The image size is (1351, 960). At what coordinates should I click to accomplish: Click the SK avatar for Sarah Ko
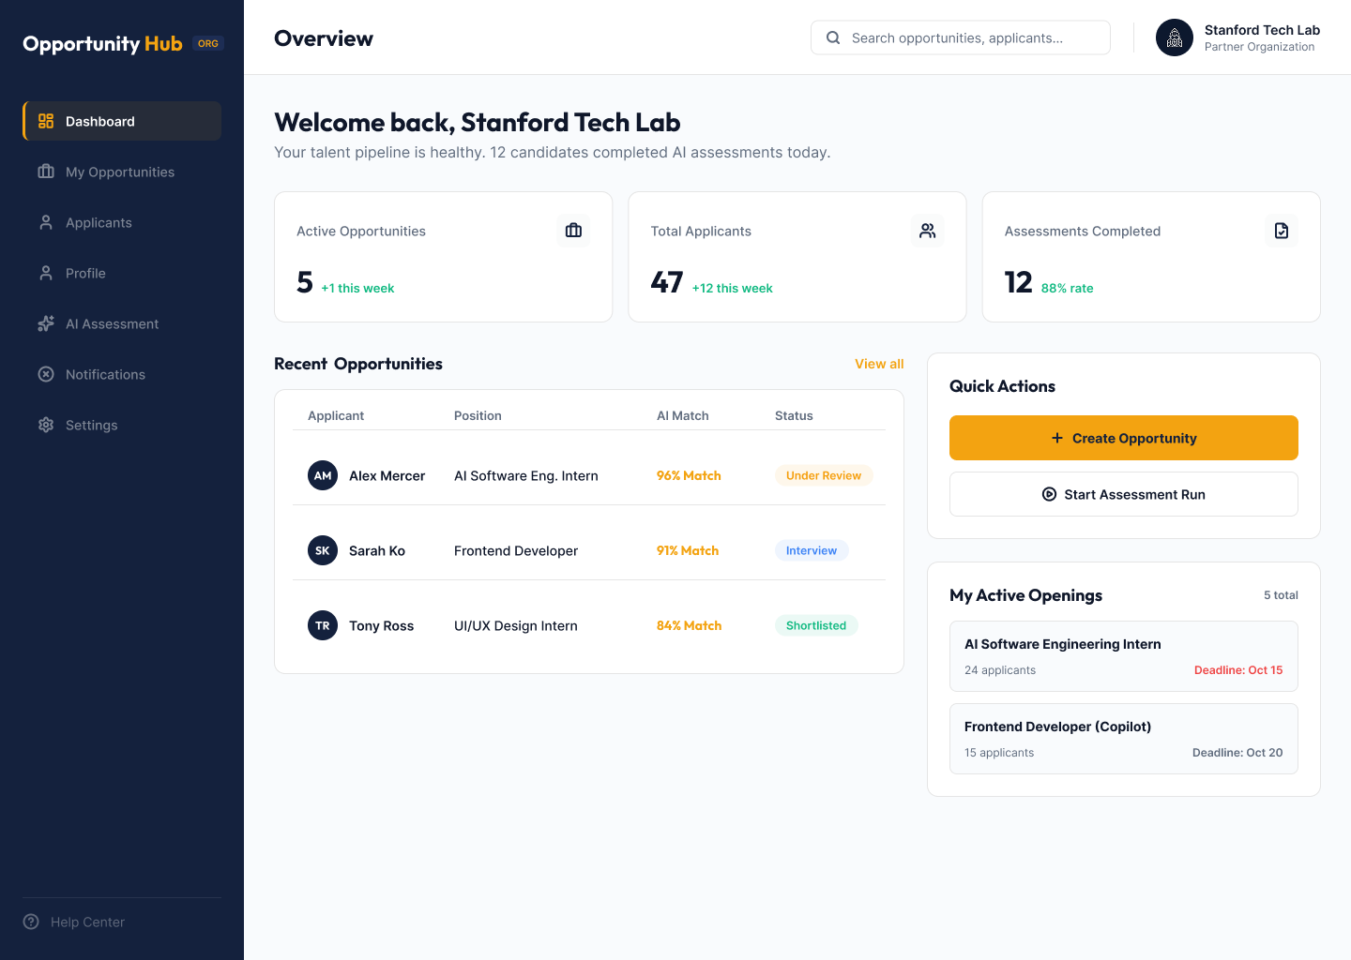click(x=323, y=550)
